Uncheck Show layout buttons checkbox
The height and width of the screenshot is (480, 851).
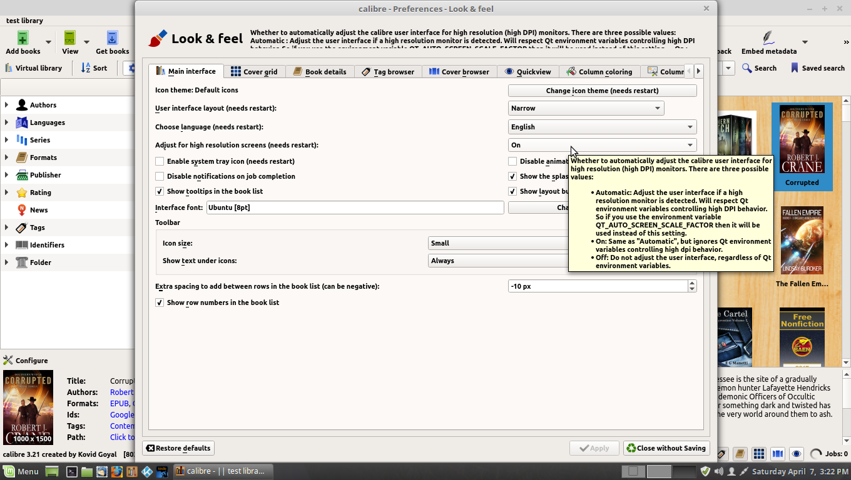tap(512, 191)
